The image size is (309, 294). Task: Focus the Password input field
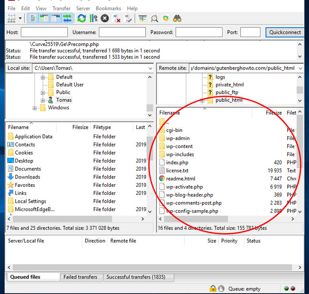tap(199, 32)
